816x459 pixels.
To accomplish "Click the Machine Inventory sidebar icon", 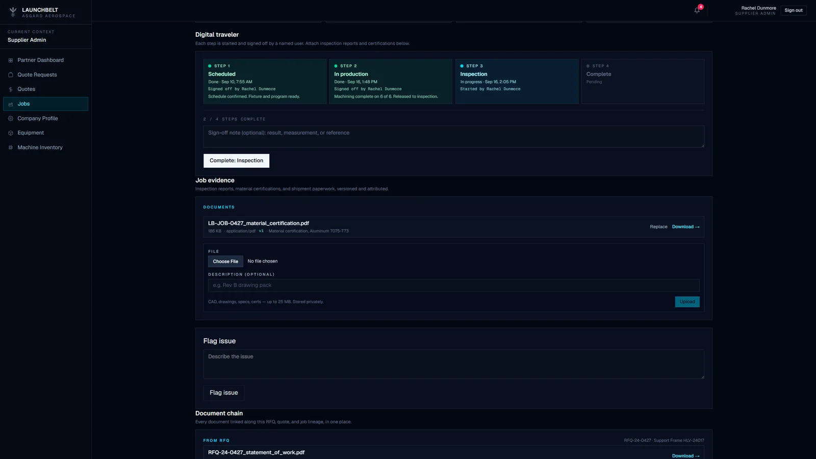I will coord(11,147).
